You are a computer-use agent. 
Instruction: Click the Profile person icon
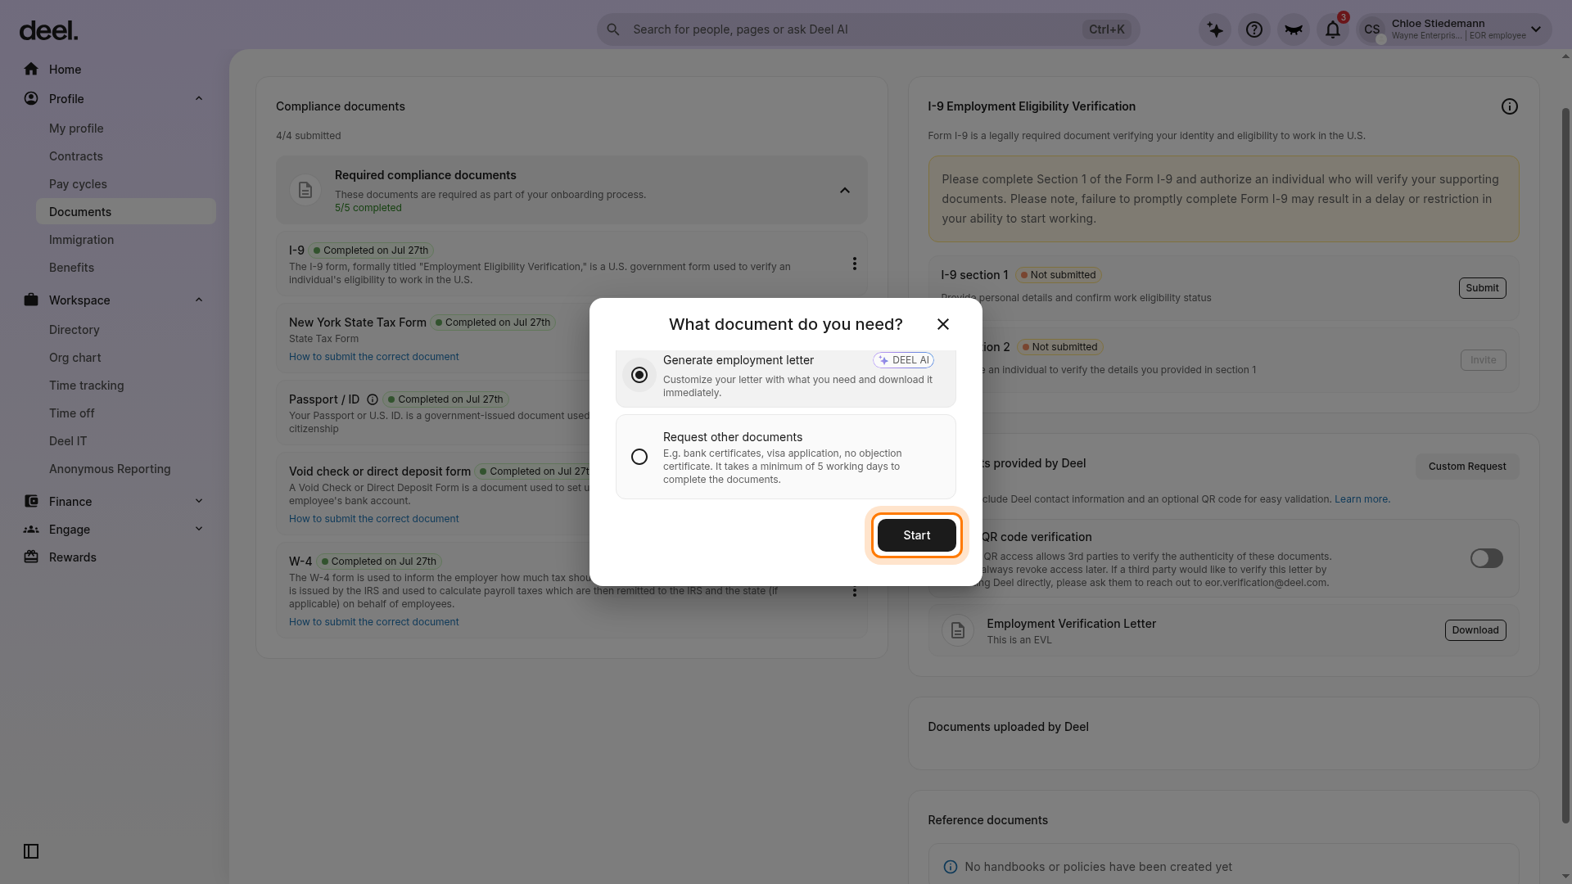[x=31, y=98]
